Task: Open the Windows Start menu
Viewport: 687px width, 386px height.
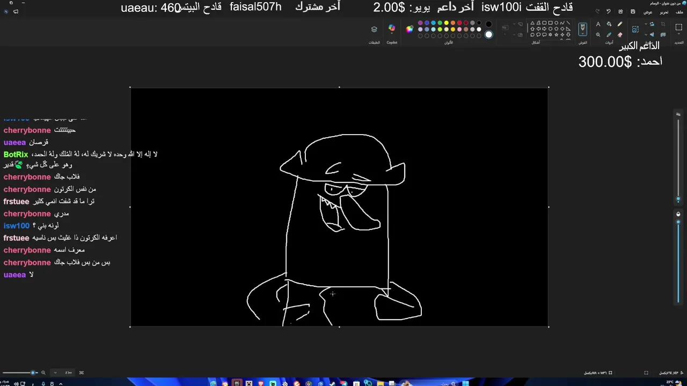Action: (x=465, y=383)
